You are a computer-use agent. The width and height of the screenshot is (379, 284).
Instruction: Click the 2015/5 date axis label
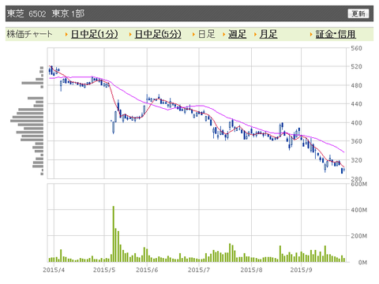104,270
